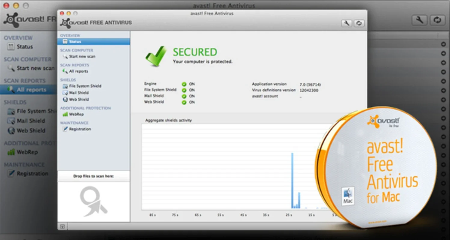Click the tallest bar in shields activity chart
Screen dimensions: 450x240
pyautogui.click(x=292, y=181)
